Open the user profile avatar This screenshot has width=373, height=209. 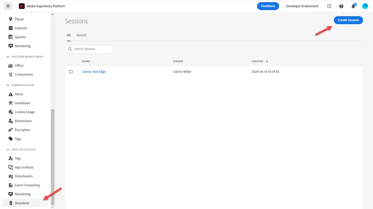tap(365, 6)
